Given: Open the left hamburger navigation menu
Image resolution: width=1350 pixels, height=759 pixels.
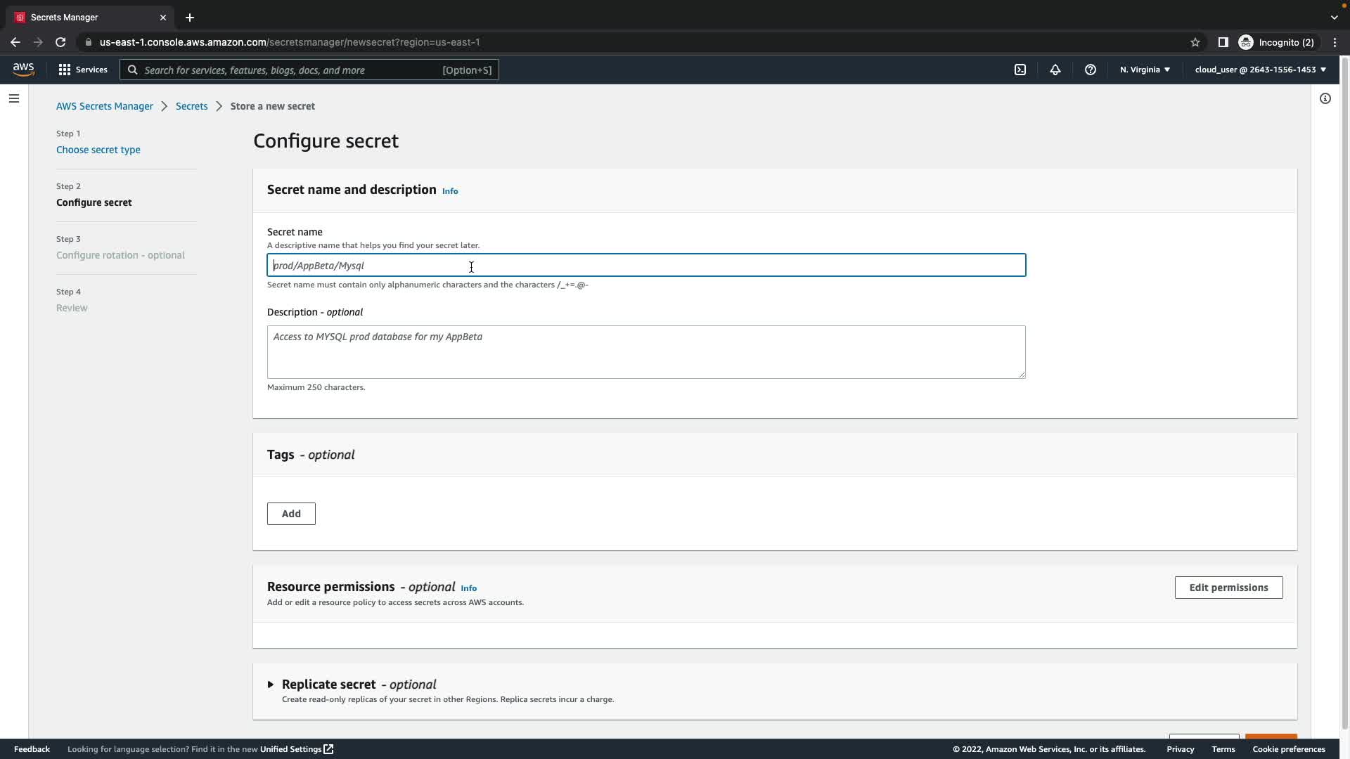Looking at the screenshot, I should [14, 98].
